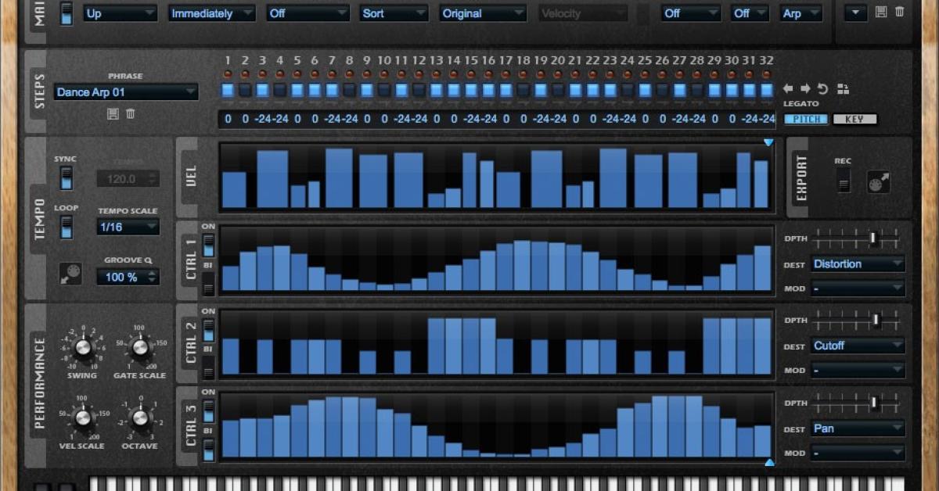Click the Groove Q 100 % value field

pos(128,277)
